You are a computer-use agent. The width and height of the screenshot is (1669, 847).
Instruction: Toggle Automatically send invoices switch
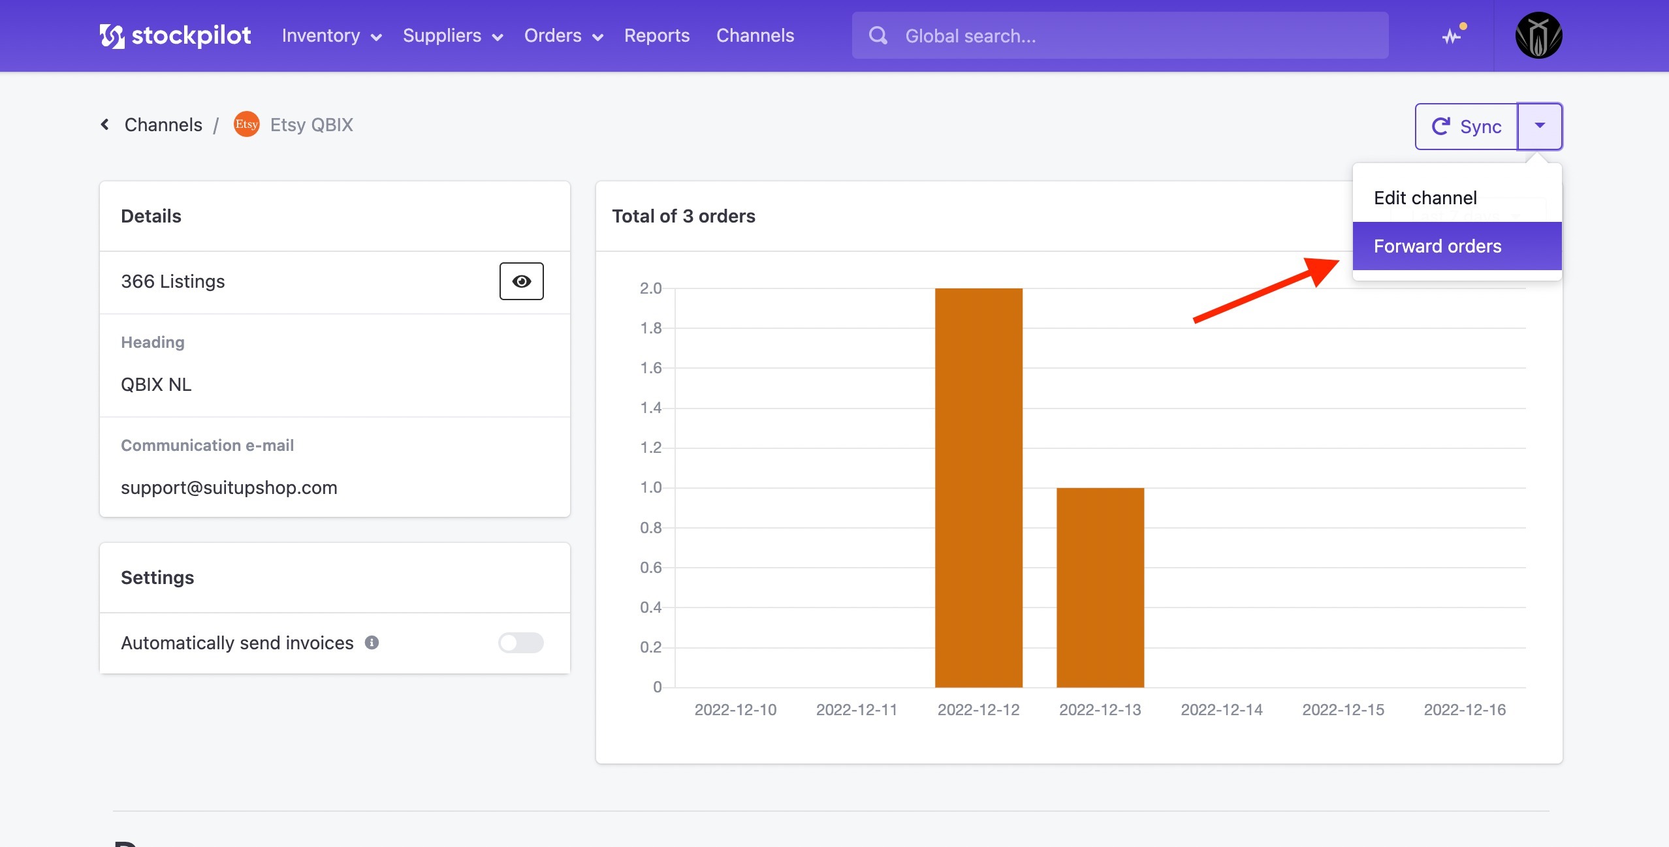coord(521,643)
